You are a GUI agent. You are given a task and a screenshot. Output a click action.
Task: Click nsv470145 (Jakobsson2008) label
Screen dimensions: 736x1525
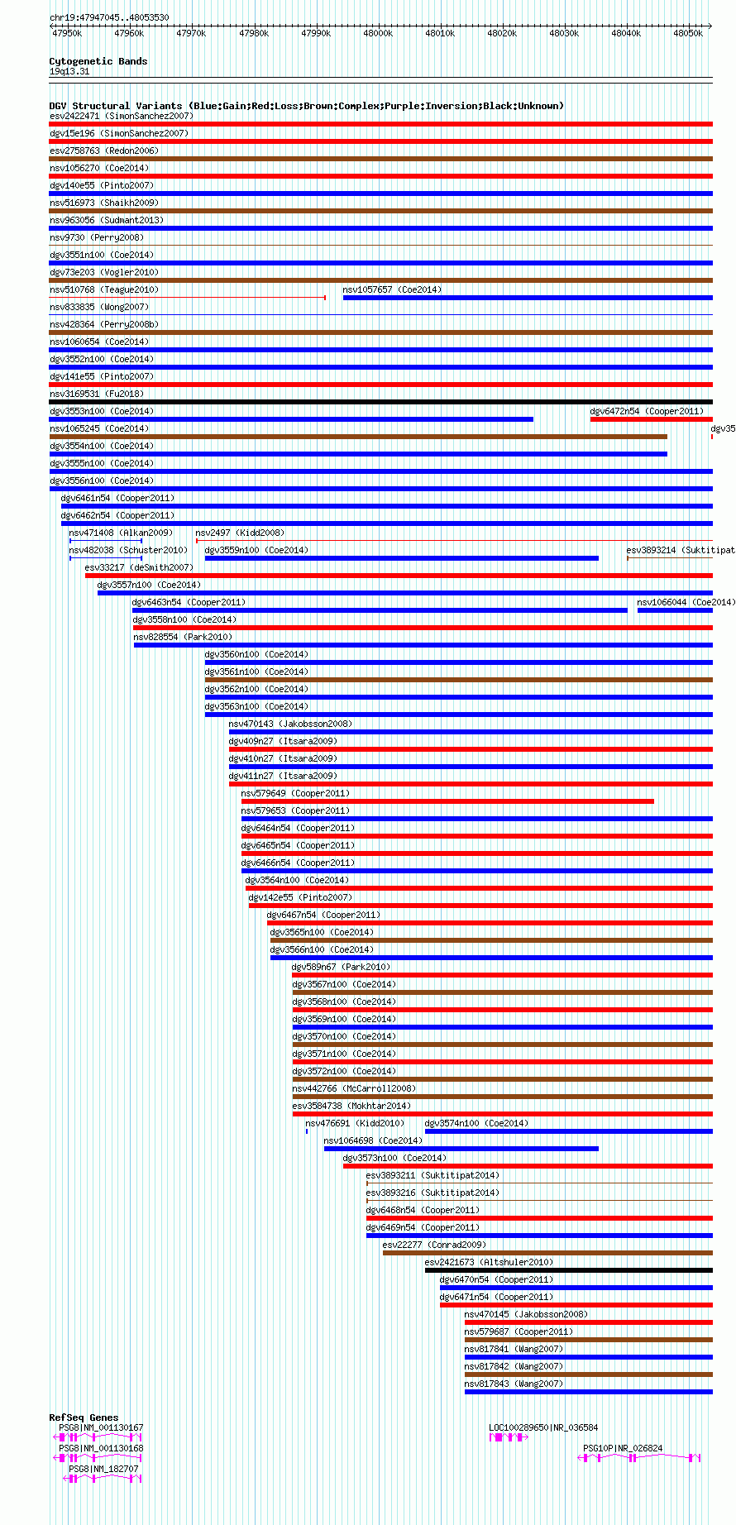pyautogui.click(x=527, y=1314)
